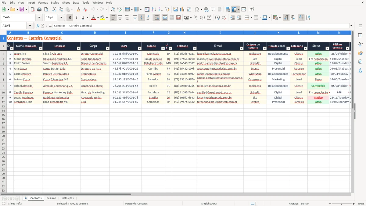Click the Copy icon
Viewport: 366px width, 206px height.
pyautogui.click(x=61, y=9)
